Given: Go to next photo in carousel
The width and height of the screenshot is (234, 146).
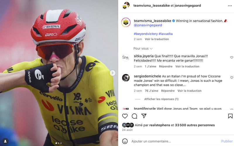Looking at the screenshot, I should click(x=113, y=73).
